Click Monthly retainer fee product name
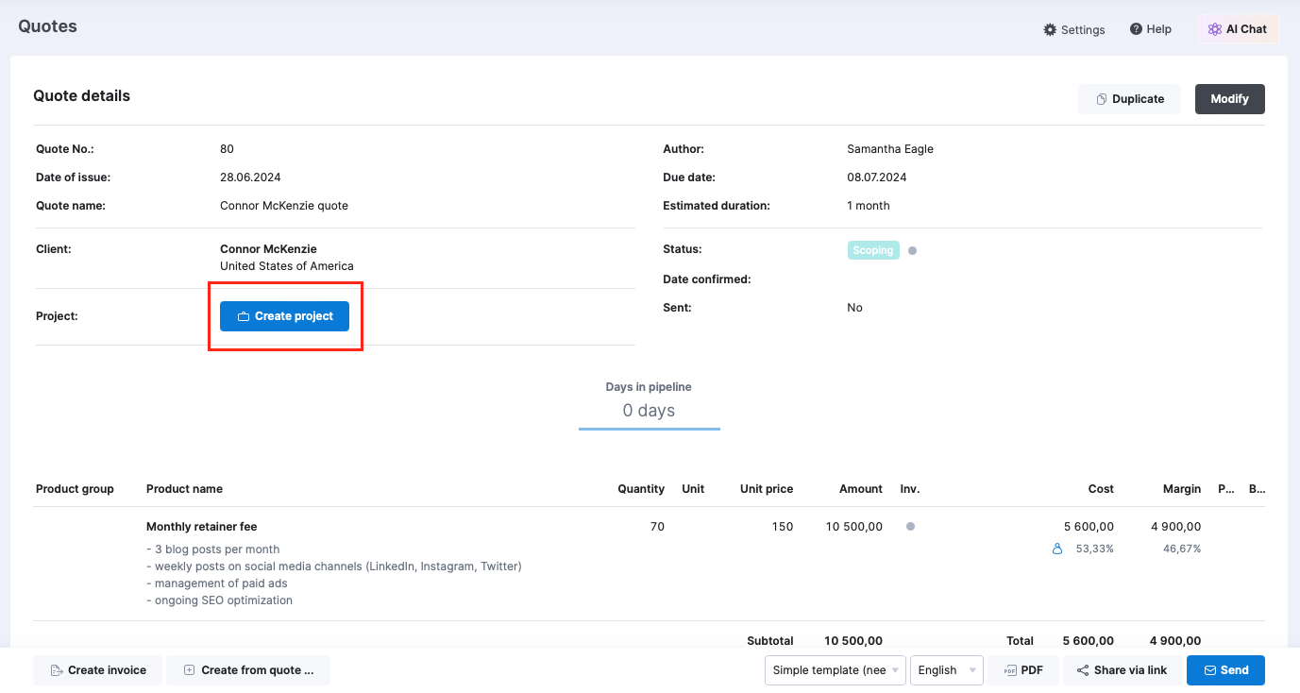Screen dimensions: 1300x693 [x=201, y=527]
